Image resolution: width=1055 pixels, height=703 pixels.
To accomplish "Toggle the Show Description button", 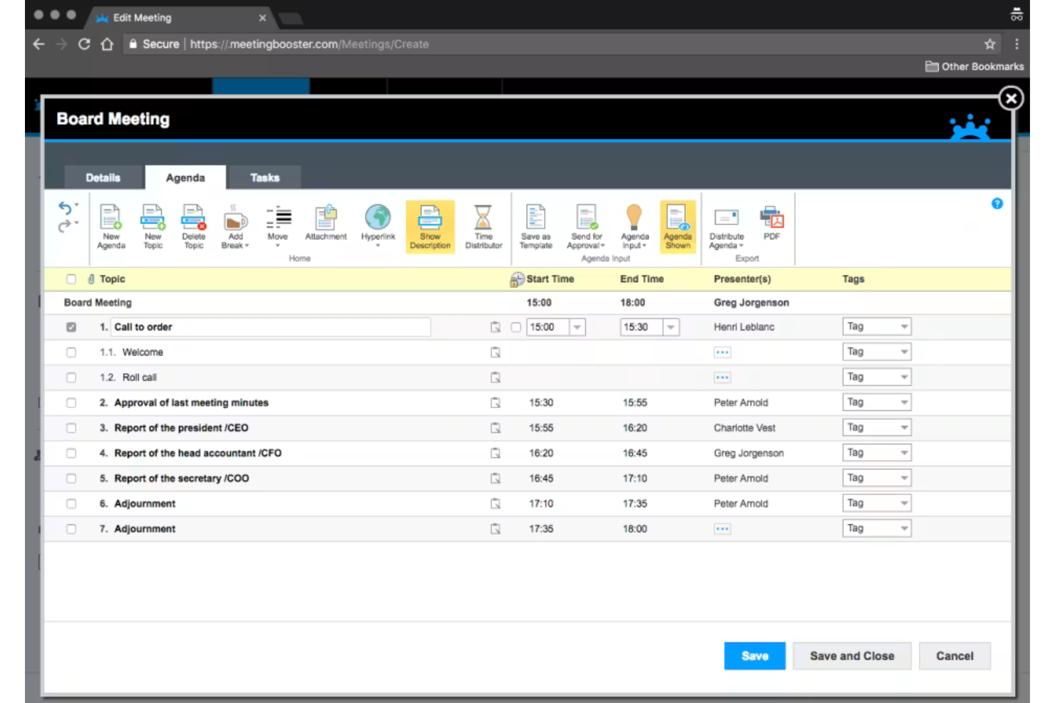I will tap(430, 226).
